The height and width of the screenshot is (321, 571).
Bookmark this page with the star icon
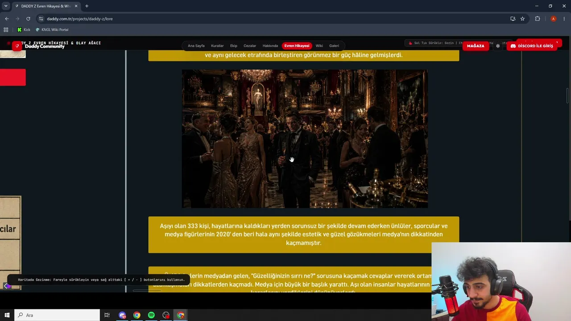tap(522, 19)
